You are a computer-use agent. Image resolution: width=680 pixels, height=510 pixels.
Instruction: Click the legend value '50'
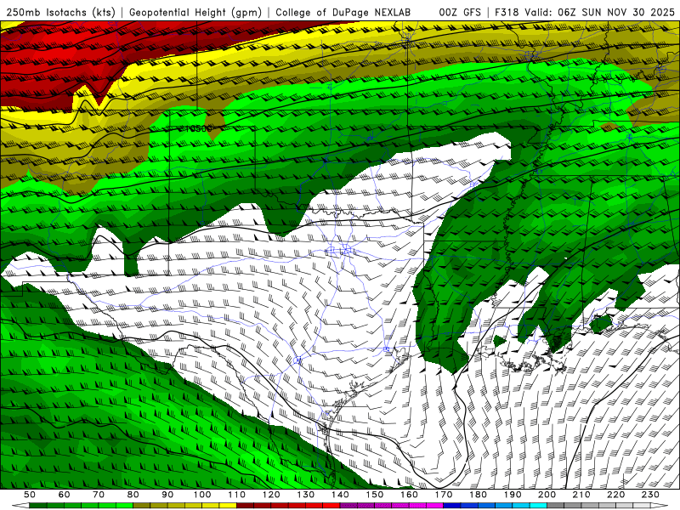(x=30, y=495)
